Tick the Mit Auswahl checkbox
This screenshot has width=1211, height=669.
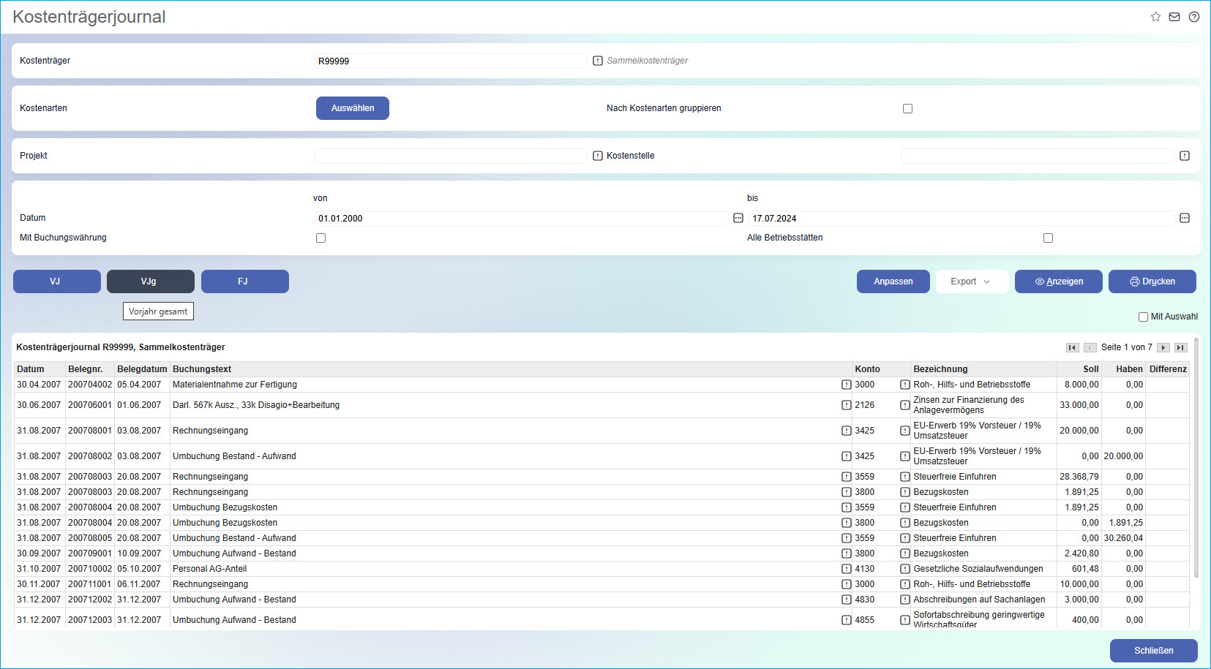[1143, 317]
